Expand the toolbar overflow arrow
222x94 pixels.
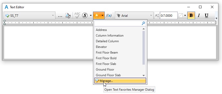(x=217, y=18)
